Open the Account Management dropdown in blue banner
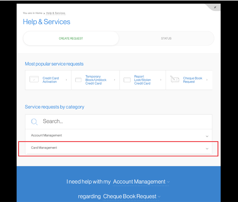Image resolution: width=238 pixels, height=202 pixels. click(x=141, y=182)
